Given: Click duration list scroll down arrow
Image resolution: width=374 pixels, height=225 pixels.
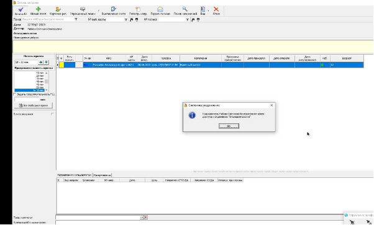Looking at the screenshot, I should tap(46, 90).
